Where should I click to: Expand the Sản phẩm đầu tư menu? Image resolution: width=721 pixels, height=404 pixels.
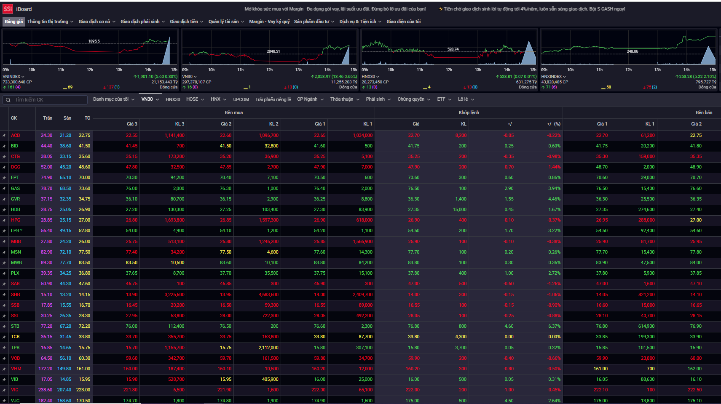(x=314, y=21)
